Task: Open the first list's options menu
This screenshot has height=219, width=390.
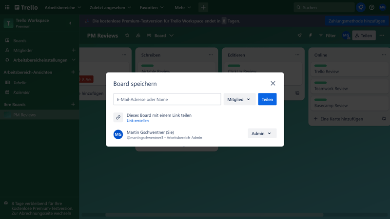Action: point(124,55)
